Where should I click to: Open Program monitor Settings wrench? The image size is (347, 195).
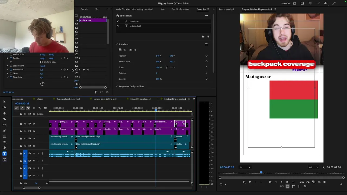pos(323,167)
